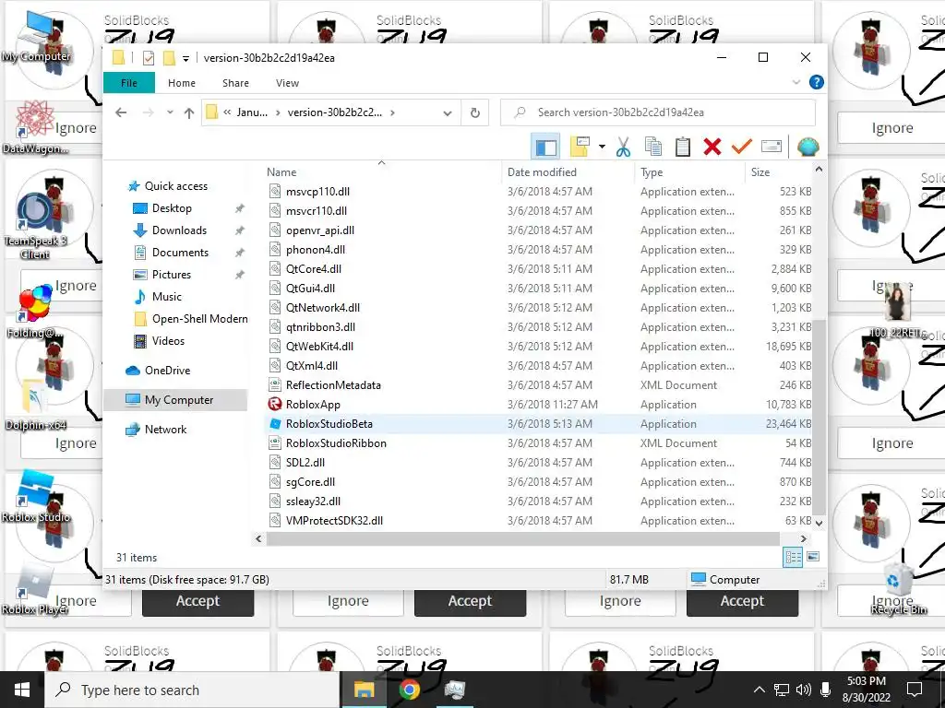Click the Copy icon in the toolbar
This screenshot has height=708, width=945.
(652, 147)
